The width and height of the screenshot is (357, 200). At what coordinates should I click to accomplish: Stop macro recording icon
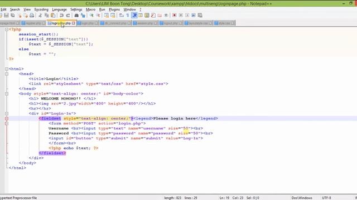[x=181, y=16]
